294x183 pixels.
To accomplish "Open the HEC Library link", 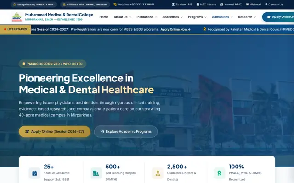I will (x=206, y=5).
